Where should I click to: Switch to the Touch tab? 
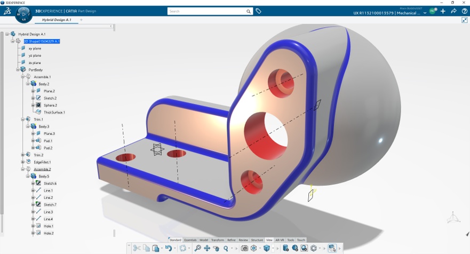tap(301, 240)
